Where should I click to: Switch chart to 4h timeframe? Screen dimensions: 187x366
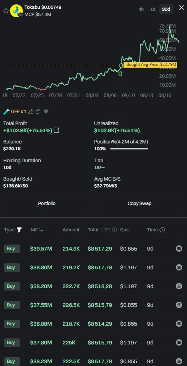[x=141, y=9]
